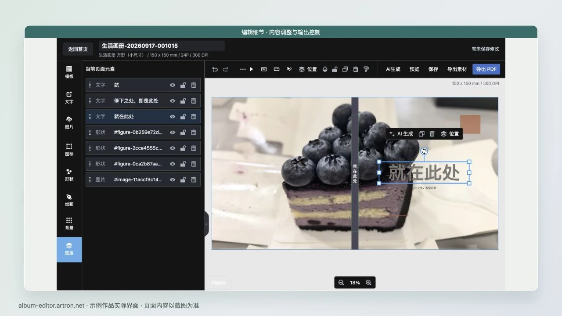Hide the '就' text layer

pyautogui.click(x=173, y=85)
